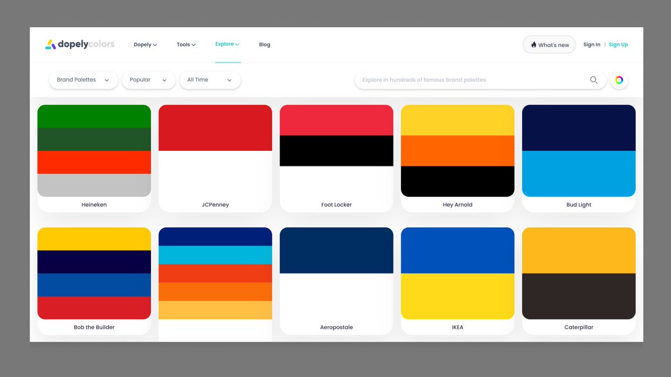Select Bob the Builder's blue swatch
This screenshot has height=377, width=671.
coord(94,285)
